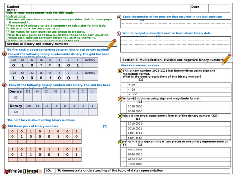Tick the box next to '+ 29' answer
This screenshot has width=237, height=178.
click(124, 85)
